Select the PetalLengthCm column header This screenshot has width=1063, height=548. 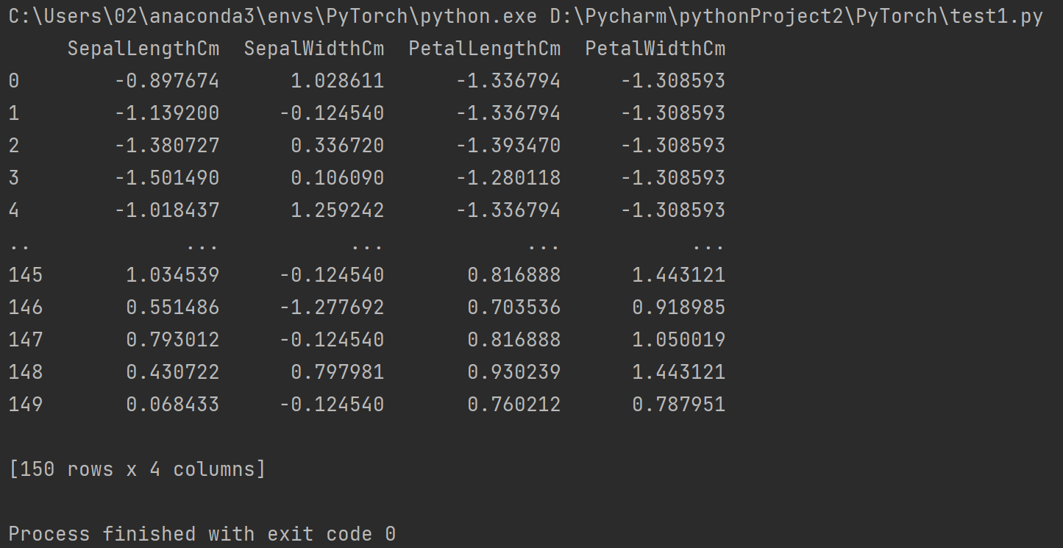485,49
